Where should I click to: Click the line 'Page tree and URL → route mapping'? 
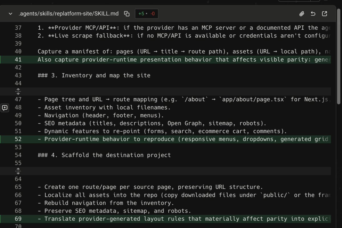[184, 99]
